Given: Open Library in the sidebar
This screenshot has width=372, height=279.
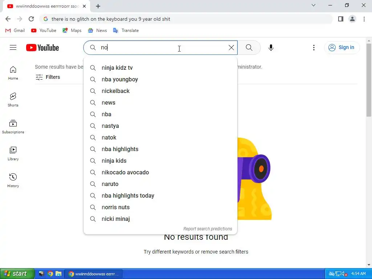Looking at the screenshot, I should (13, 154).
